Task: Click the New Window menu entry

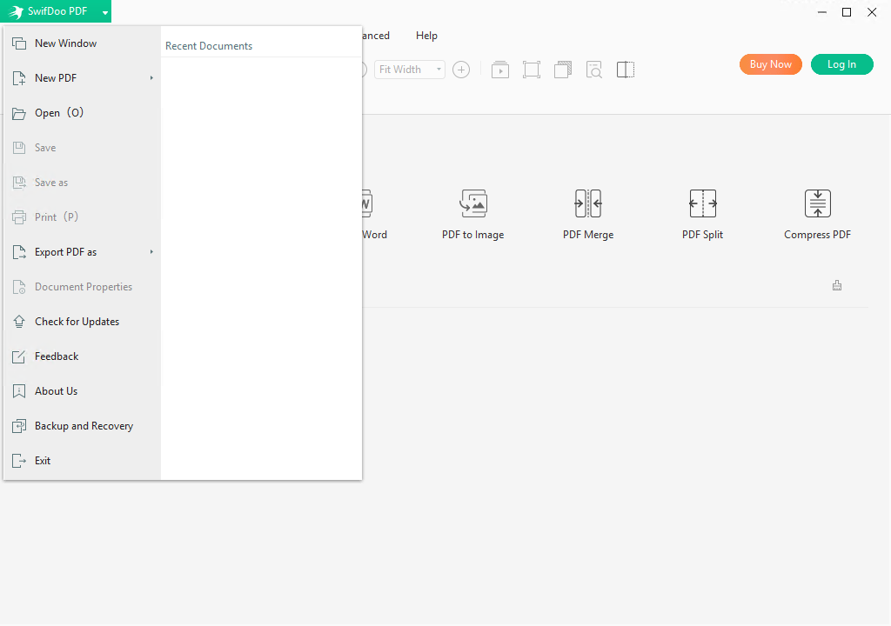Action: click(81, 43)
